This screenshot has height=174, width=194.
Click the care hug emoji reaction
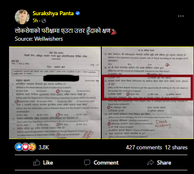coord(32,147)
